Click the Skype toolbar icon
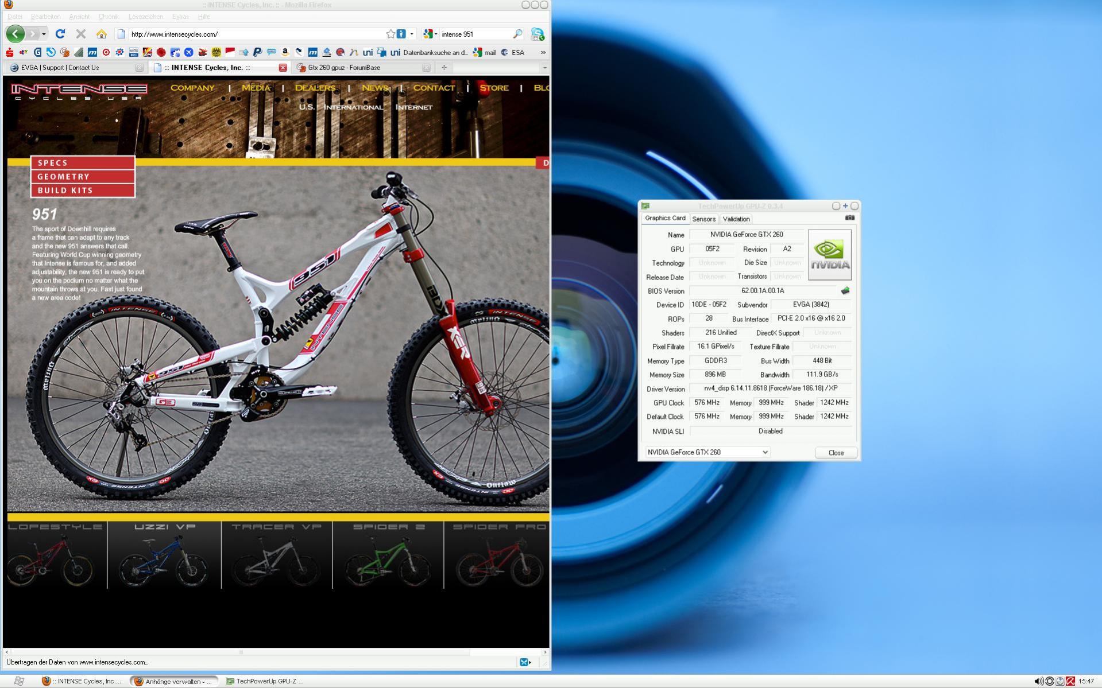Viewport: 1102px width, 688px height. click(537, 34)
